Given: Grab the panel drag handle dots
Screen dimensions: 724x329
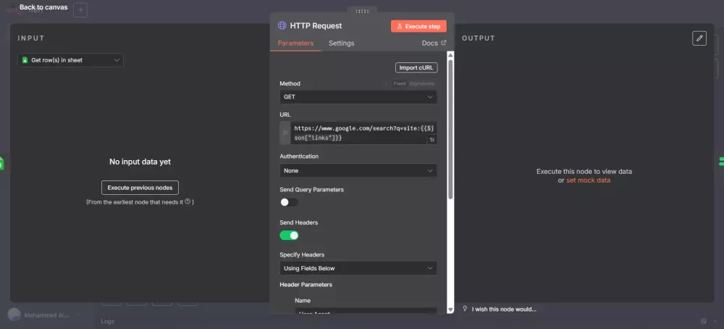Looking at the screenshot, I should click(x=362, y=11).
